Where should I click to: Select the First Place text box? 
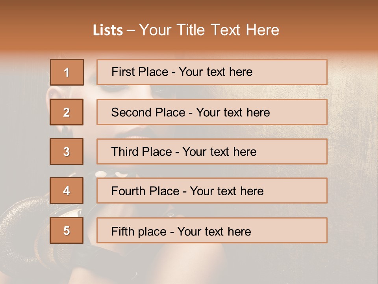[x=212, y=72]
